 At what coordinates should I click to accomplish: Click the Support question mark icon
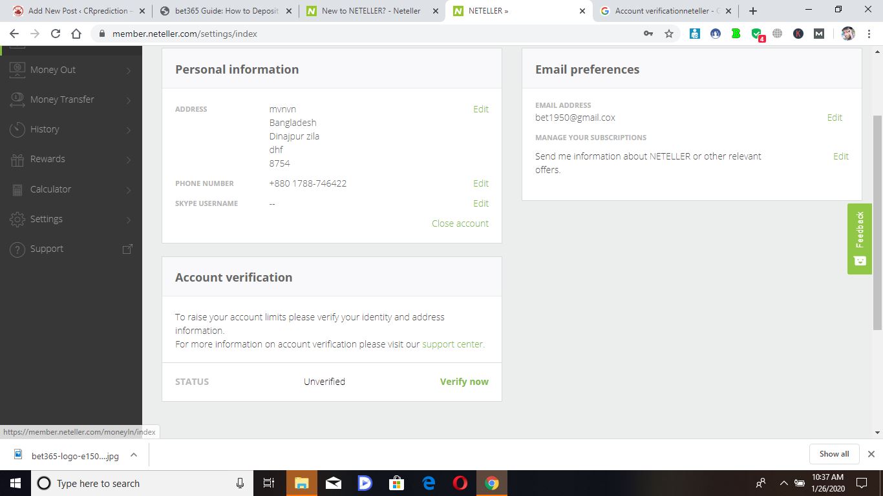point(17,249)
